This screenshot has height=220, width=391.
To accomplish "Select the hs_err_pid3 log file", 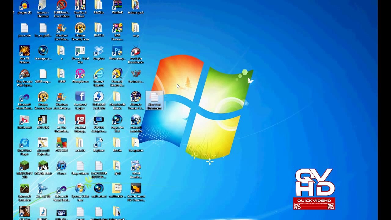I will pyautogui.click(x=43, y=30).
